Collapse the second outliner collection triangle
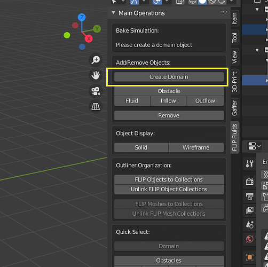The width and height of the screenshot is (268, 267). tap(257, 50)
